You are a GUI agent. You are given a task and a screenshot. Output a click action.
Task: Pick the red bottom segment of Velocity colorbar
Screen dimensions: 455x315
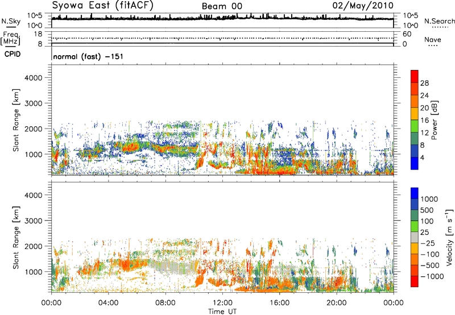[x=415, y=281]
